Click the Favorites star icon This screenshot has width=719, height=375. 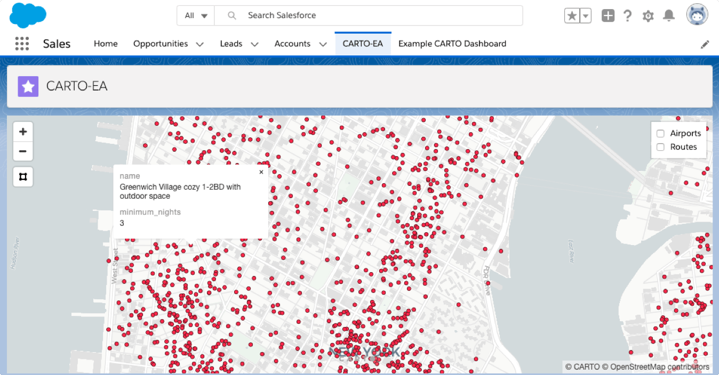[x=572, y=16]
